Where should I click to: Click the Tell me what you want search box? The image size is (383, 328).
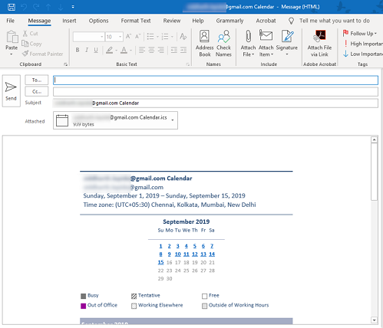tap(335, 21)
